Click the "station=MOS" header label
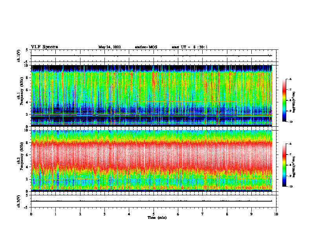Image resolution: width=311 pixels, height=240 pixels. [146, 47]
